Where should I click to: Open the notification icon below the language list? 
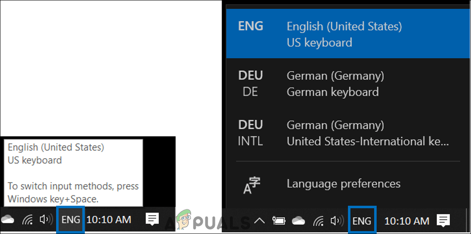444,220
